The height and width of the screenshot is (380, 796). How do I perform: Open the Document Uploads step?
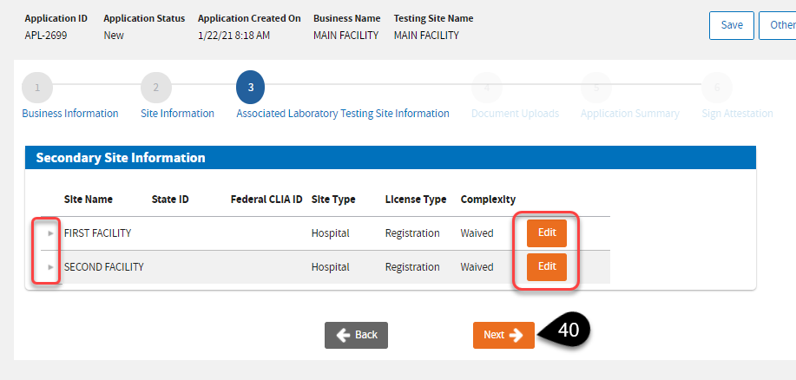click(515, 114)
